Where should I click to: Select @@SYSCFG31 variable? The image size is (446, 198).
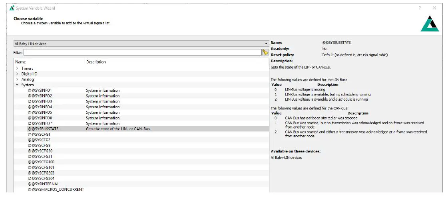40,156
